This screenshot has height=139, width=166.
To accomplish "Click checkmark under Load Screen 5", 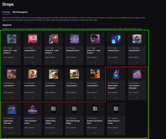I will tap(137, 62).
